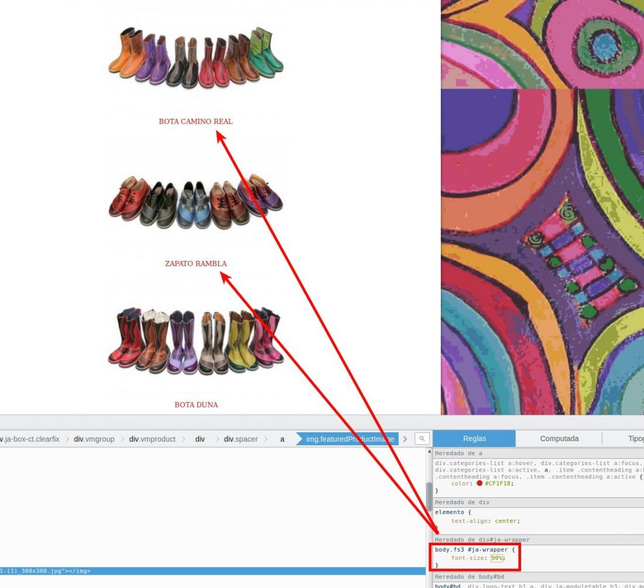Edit the center text-align value

[506, 521]
